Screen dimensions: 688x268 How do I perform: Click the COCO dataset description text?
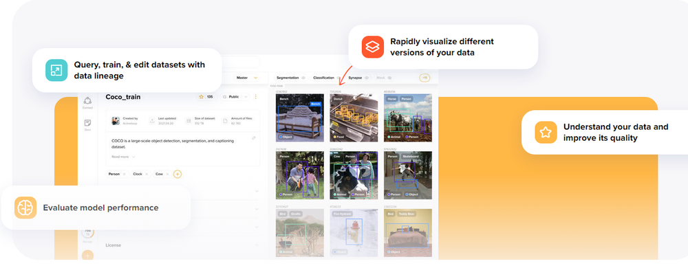(x=173, y=144)
